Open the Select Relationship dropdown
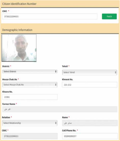120x141 pixels. coord(30,123)
